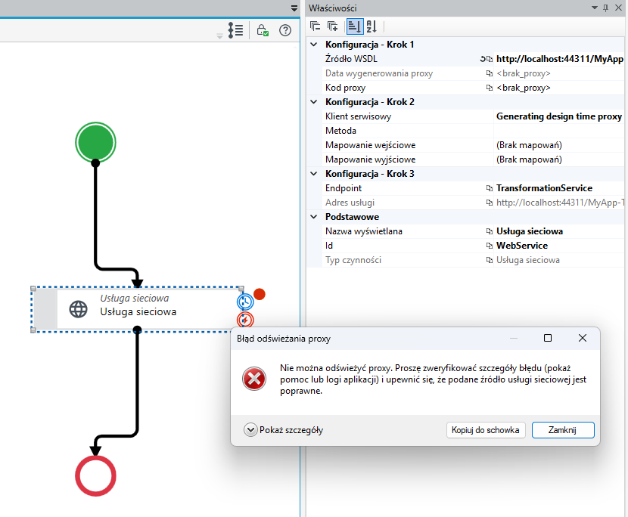Viewport: 628px width, 517px height.
Task: Click the 'Data wygenerowania proxy' property label
Action: (379, 73)
